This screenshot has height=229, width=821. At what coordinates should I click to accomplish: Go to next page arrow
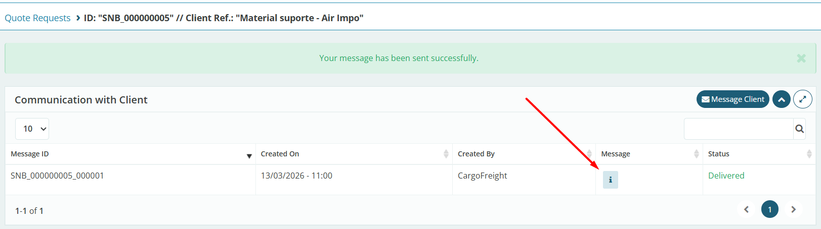pos(793,209)
